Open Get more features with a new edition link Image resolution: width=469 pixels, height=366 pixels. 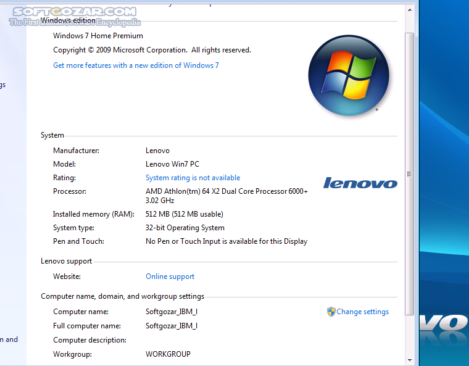(136, 65)
